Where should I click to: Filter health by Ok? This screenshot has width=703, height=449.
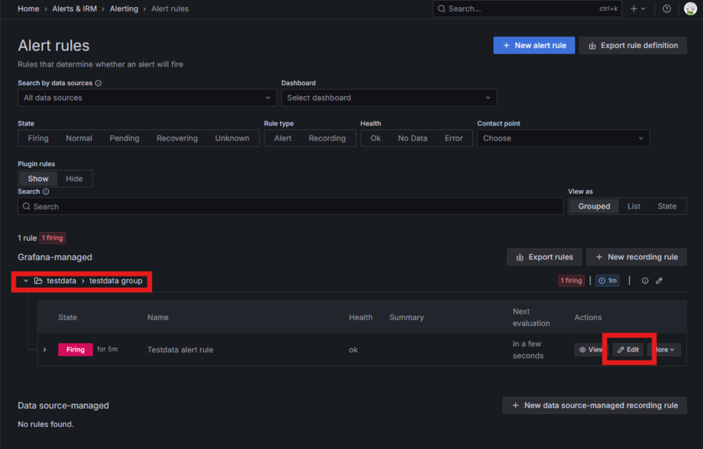376,138
